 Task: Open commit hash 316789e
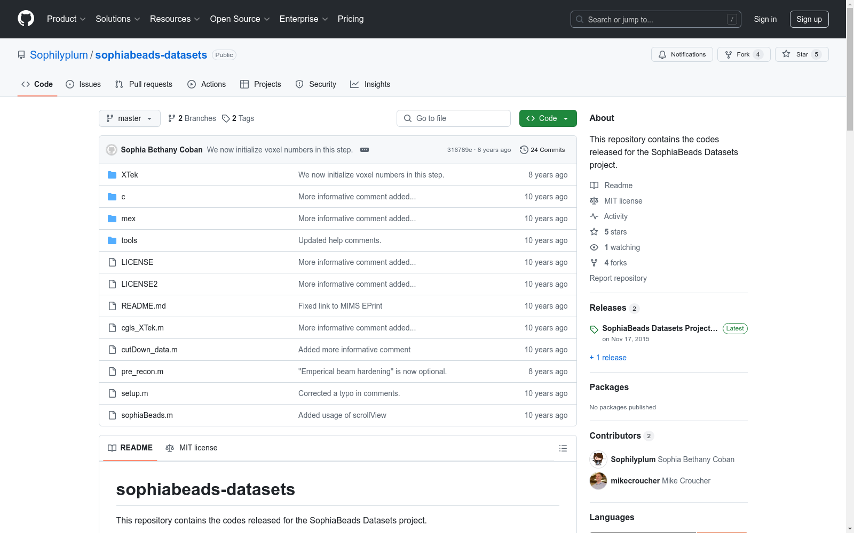click(x=460, y=150)
